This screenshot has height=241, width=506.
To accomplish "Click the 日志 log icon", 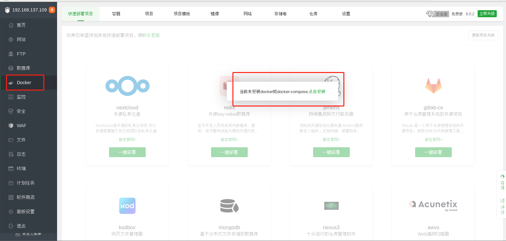I will point(11,154).
